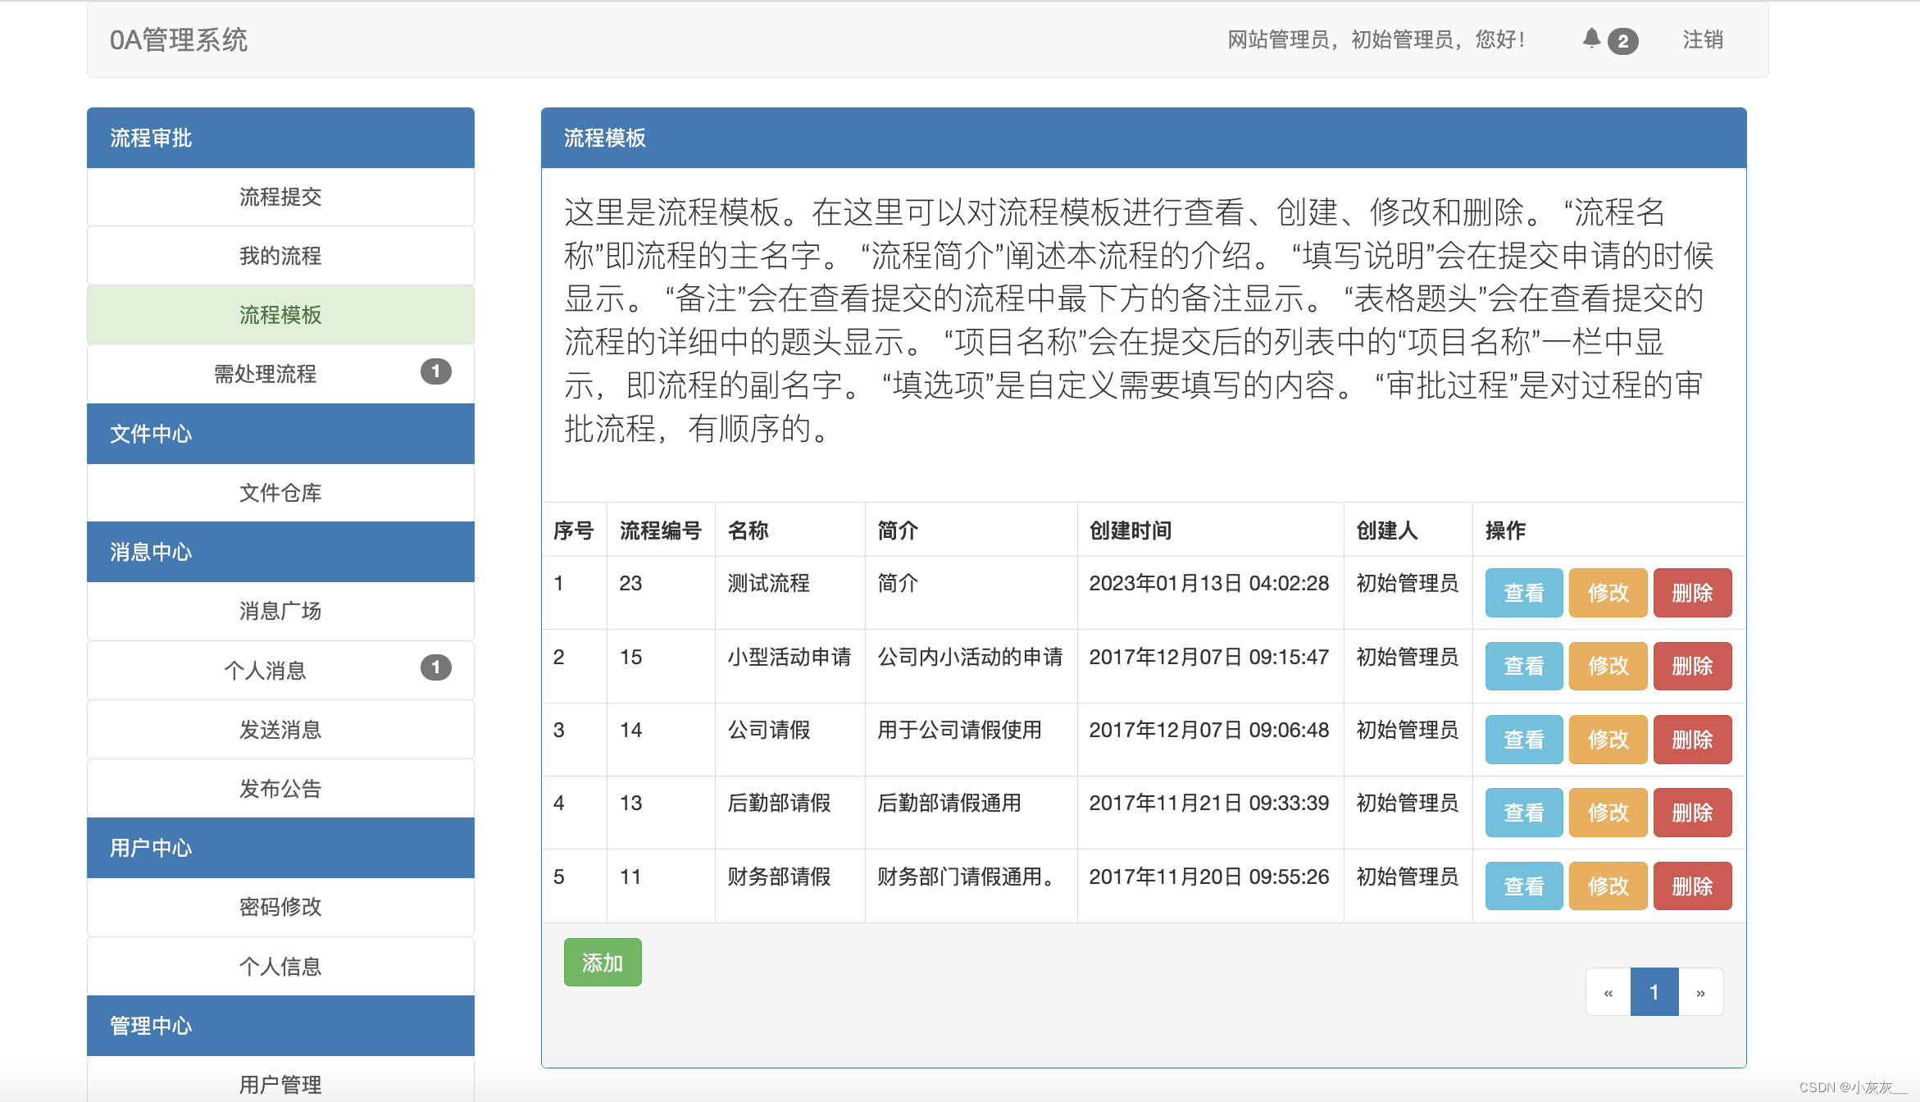Open 我的流程 from the sidebar
Screen dimensions: 1920x1102
coord(280,256)
